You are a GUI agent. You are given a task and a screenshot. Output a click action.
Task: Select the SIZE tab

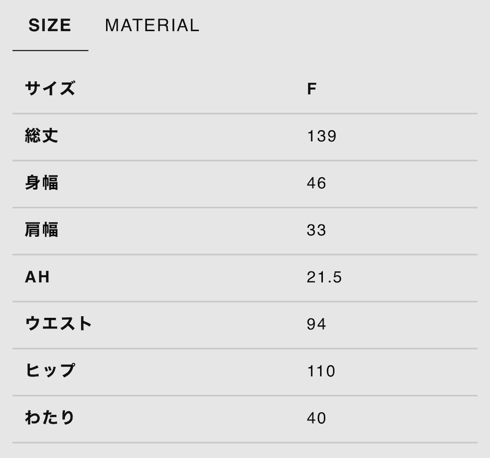click(50, 26)
